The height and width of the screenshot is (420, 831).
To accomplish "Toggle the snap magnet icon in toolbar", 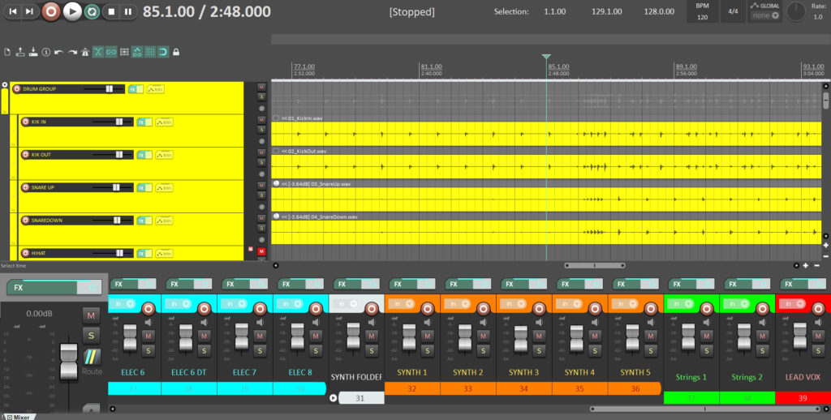I will (x=162, y=52).
